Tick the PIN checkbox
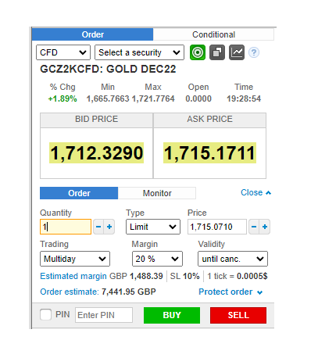This screenshot has height=358, width=318. click(45, 314)
